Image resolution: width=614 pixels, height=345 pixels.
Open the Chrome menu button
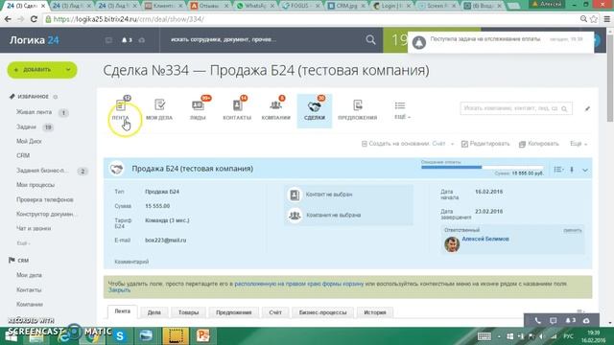pos(607,19)
